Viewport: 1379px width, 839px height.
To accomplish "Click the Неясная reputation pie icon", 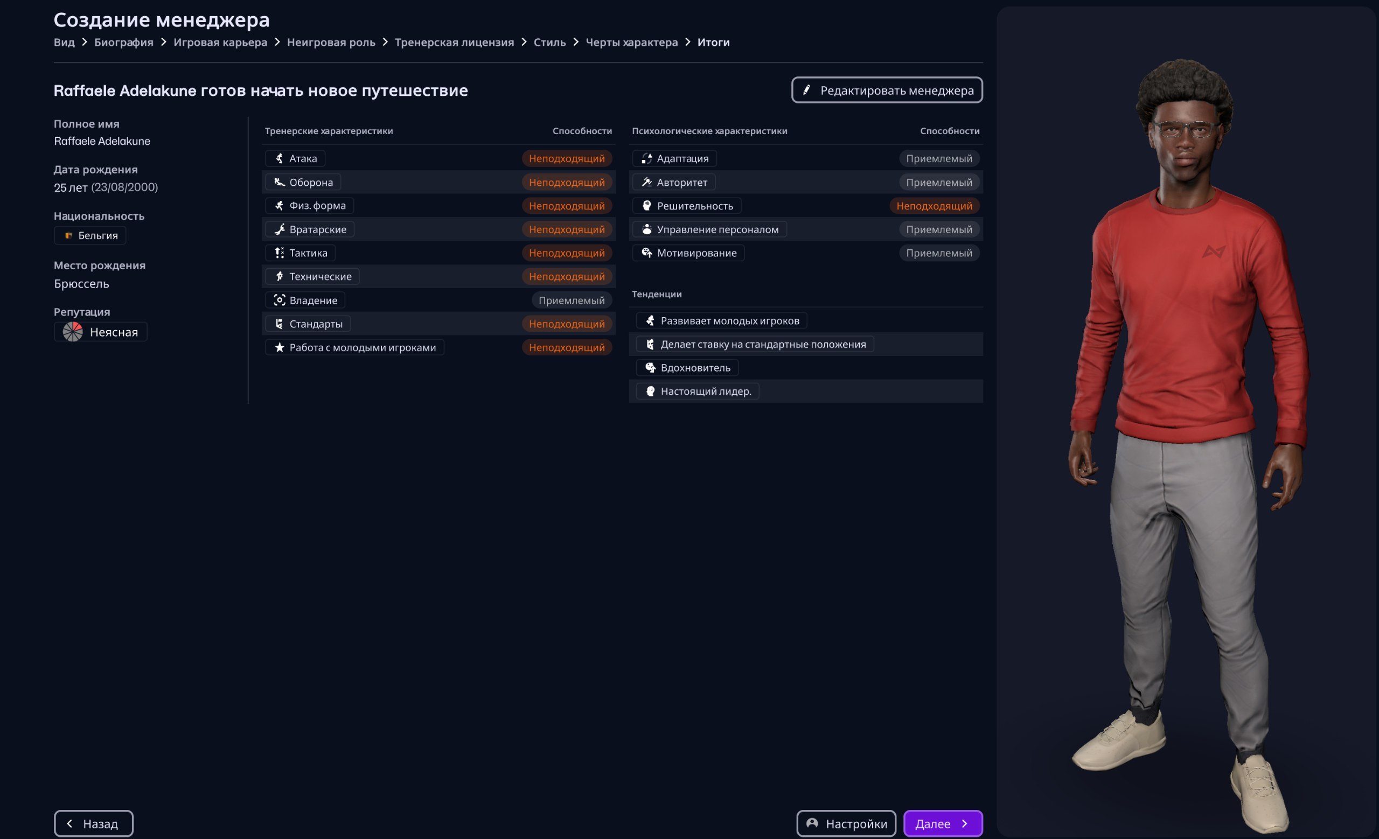I will tap(73, 332).
